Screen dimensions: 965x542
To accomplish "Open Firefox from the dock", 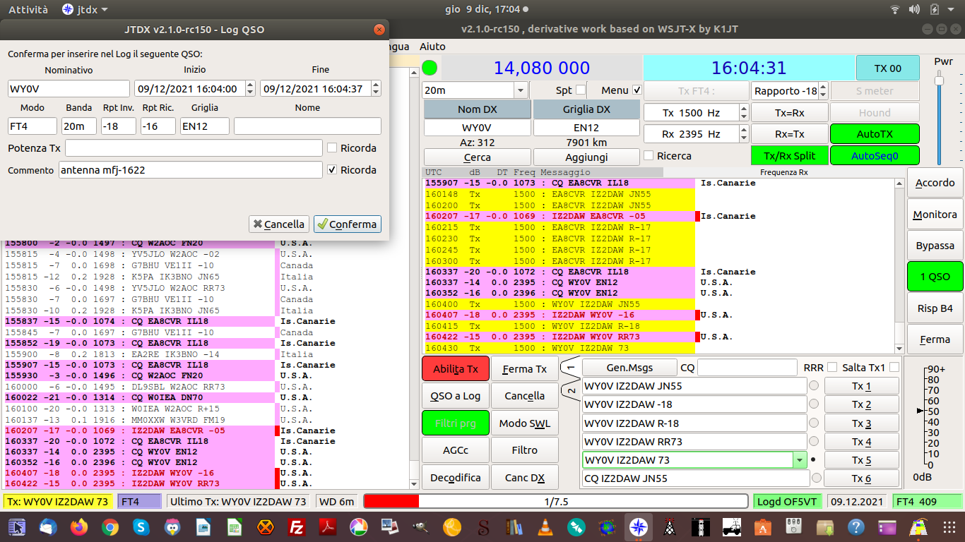I will click(78, 526).
